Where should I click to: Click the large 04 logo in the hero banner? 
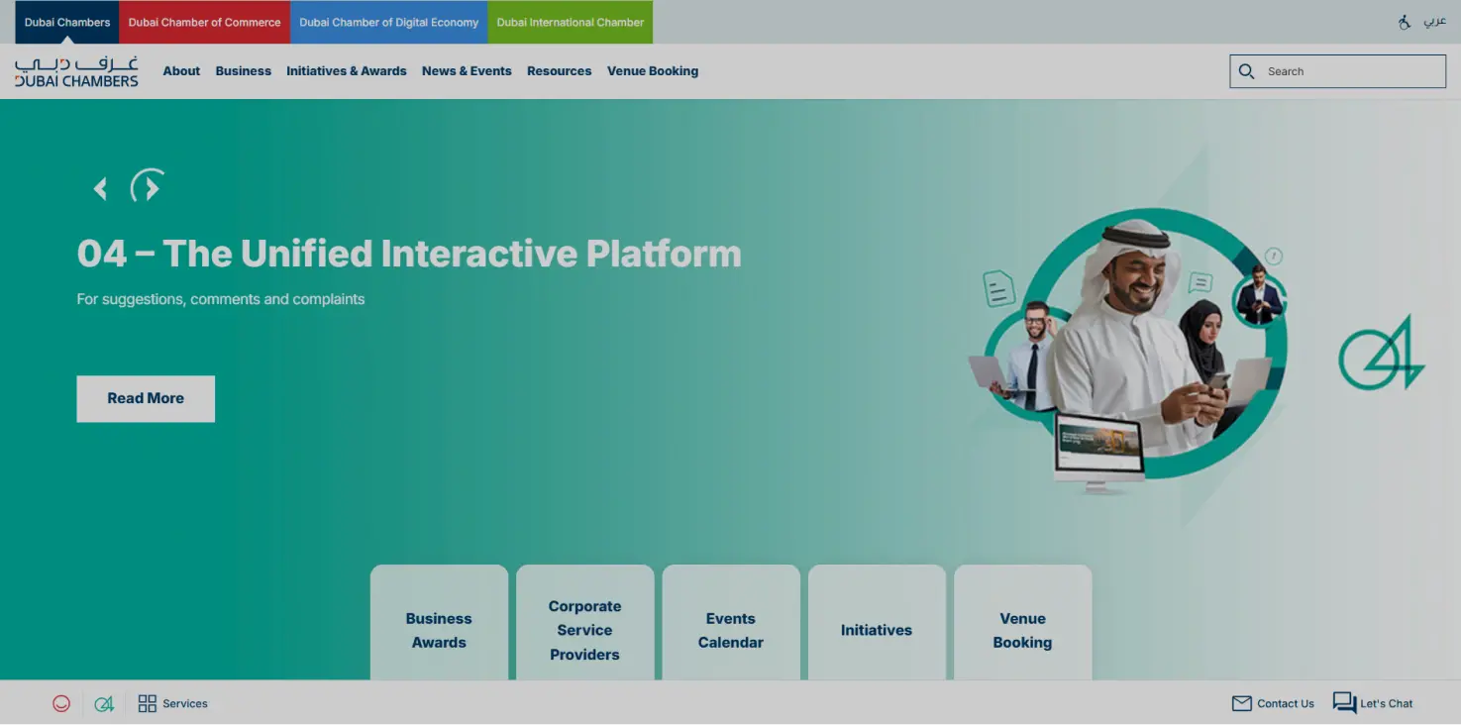click(x=1381, y=354)
